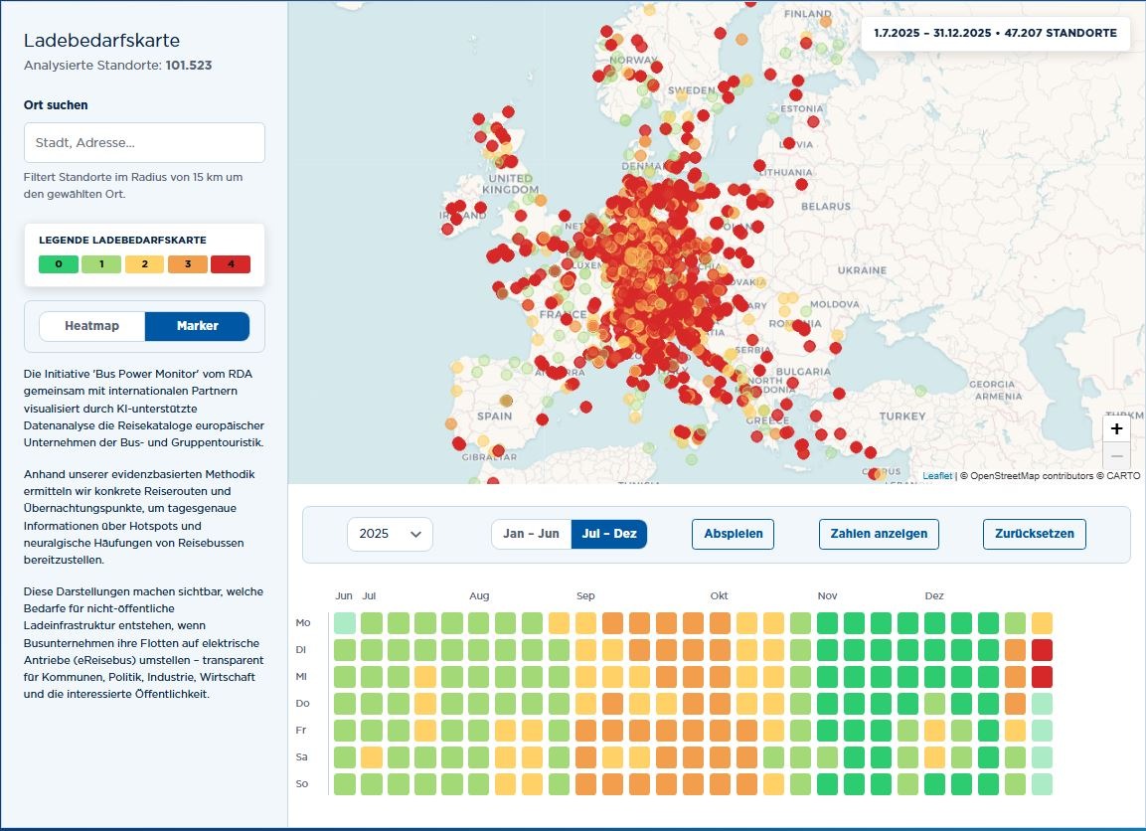Image resolution: width=1146 pixels, height=831 pixels.
Task: Select legend level 2 yellow swatch
Action: [145, 264]
